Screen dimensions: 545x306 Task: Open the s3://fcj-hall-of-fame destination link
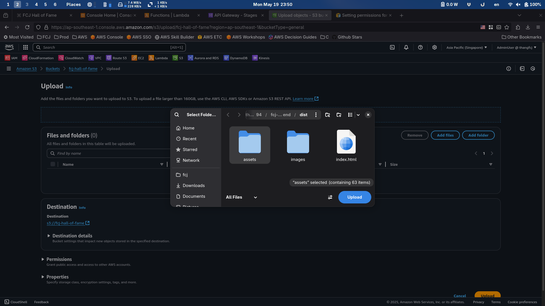68,223
